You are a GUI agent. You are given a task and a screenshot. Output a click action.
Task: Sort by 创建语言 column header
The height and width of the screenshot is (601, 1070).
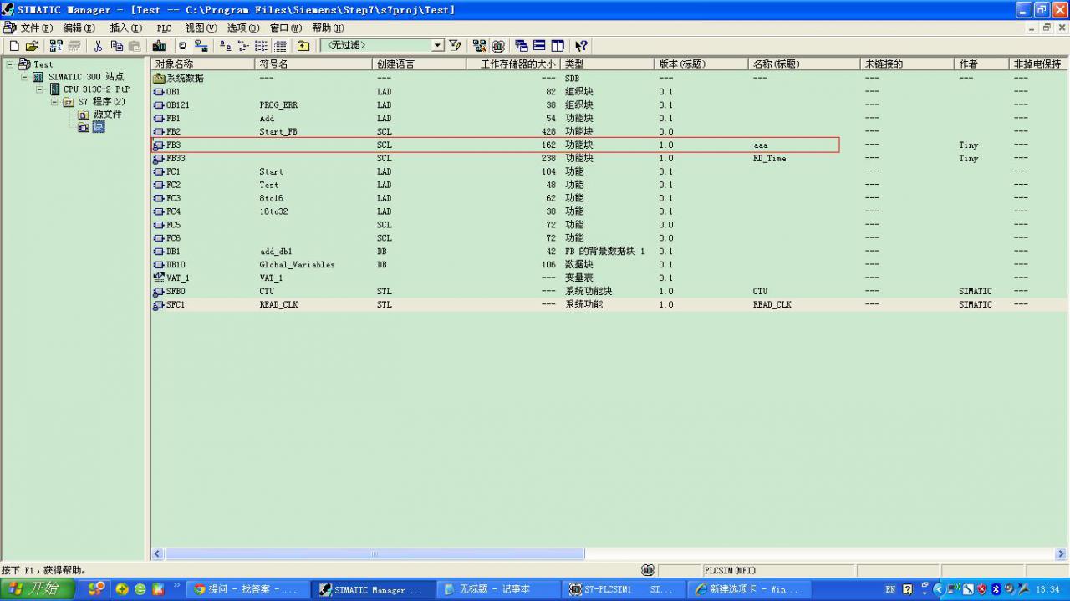[419, 64]
